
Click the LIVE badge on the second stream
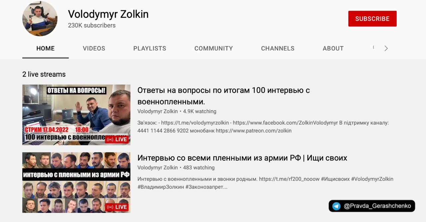pyautogui.click(x=117, y=207)
